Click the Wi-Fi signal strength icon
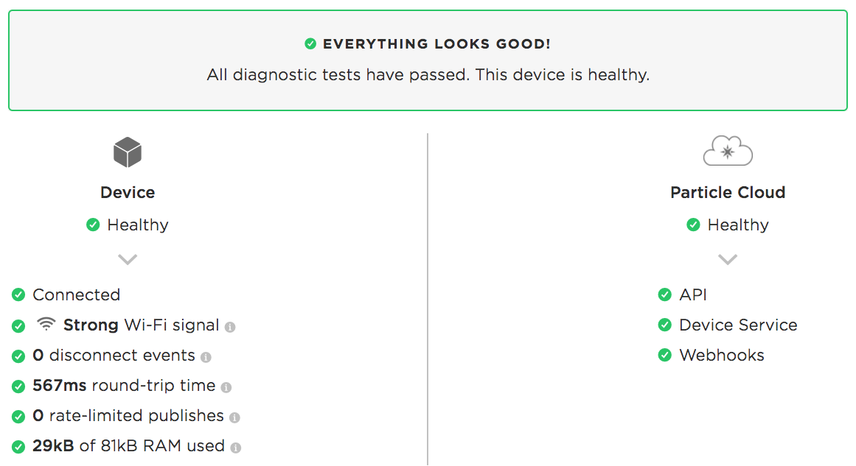 point(46,324)
